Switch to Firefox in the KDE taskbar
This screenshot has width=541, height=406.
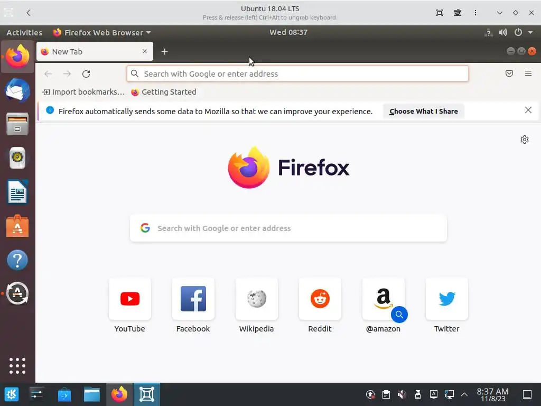coord(119,394)
